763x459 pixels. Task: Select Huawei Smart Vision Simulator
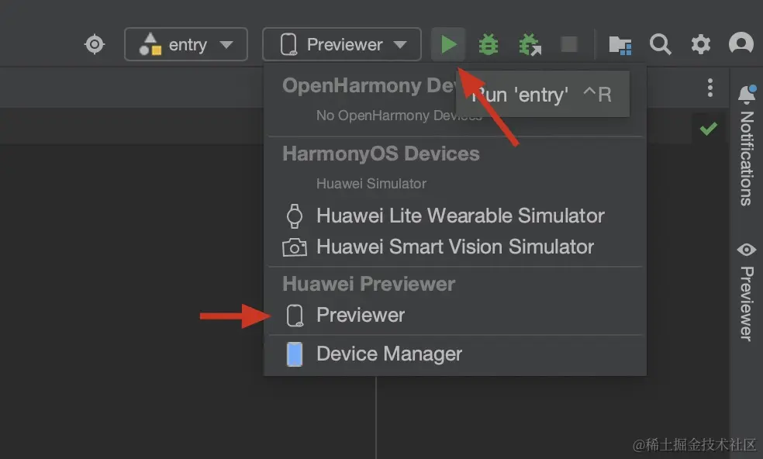click(x=454, y=247)
